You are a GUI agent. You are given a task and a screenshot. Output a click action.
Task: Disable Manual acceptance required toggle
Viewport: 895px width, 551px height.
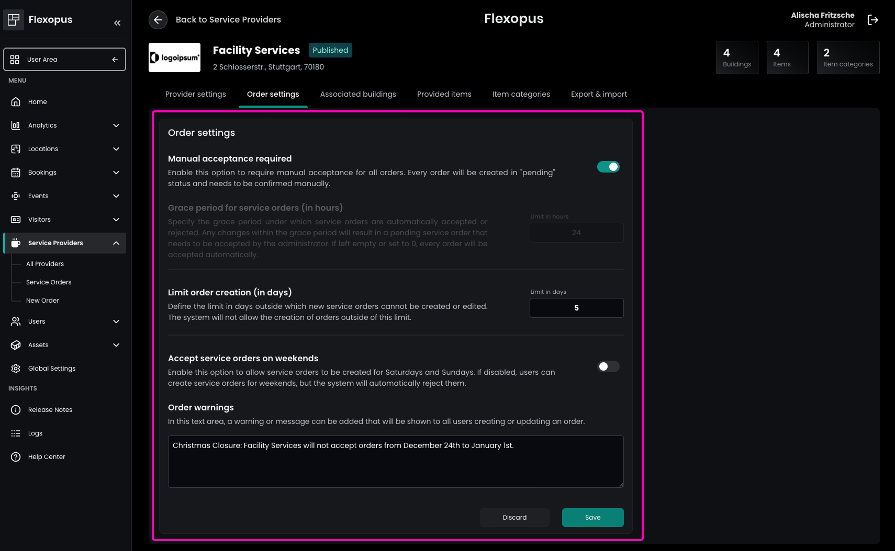coord(608,167)
